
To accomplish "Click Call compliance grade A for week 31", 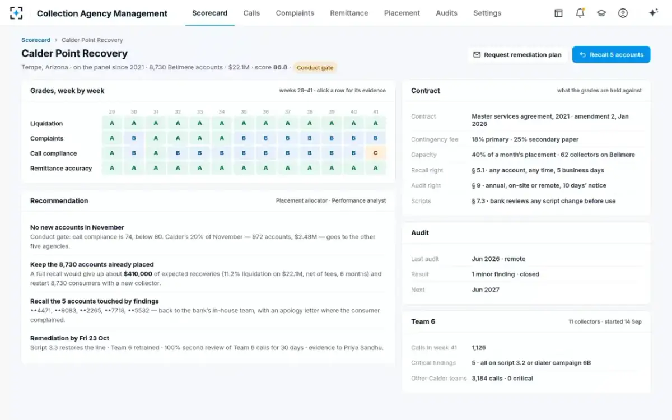I will coord(156,153).
